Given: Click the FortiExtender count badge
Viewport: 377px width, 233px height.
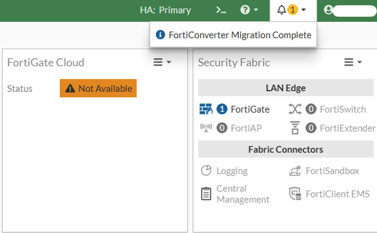Looking at the screenshot, I should pos(311,128).
